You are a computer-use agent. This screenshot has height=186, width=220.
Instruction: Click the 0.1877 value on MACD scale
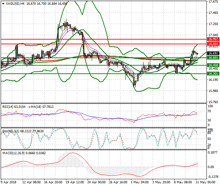coord(213,152)
